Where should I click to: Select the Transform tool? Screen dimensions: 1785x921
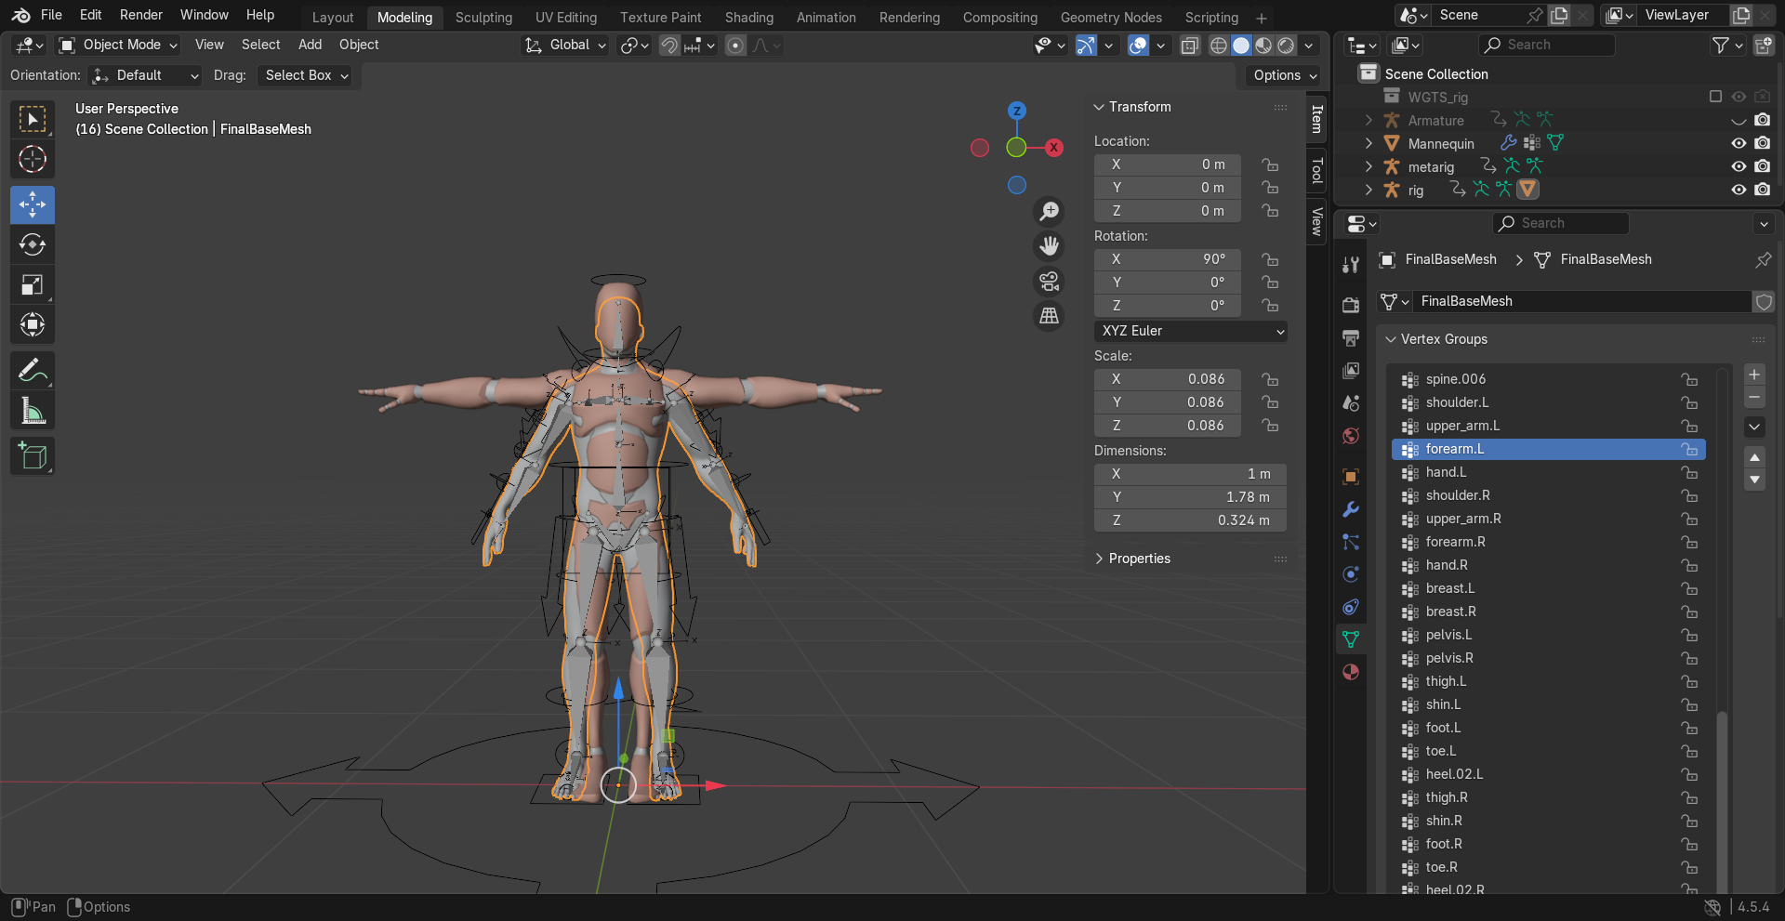click(x=33, y=324)
